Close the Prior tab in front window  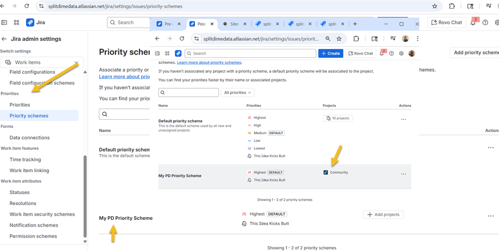point(211,24)
